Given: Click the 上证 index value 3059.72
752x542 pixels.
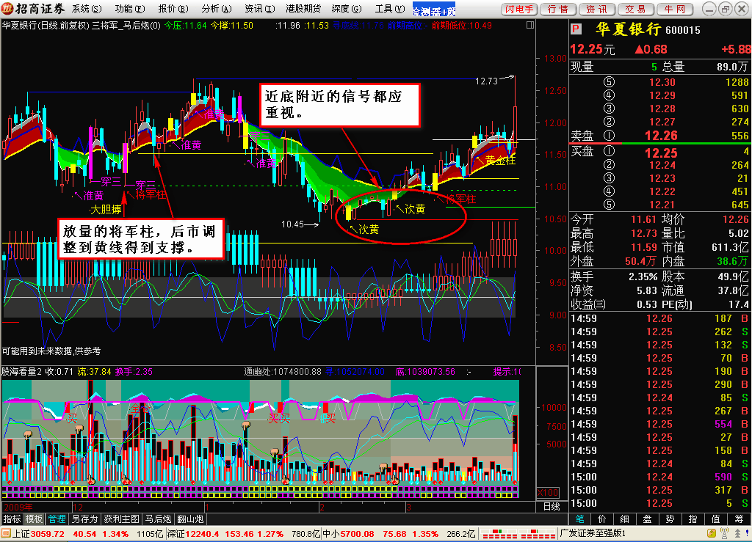Looking at the screenshot, I should (x=48, y=534).
